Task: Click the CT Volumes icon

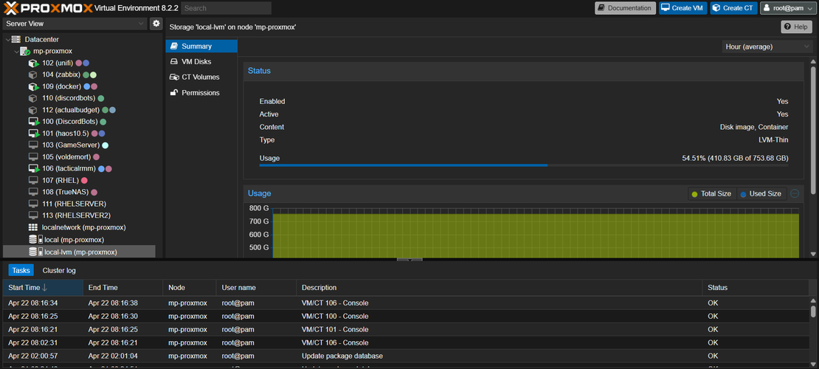Action: coord(174,77)
